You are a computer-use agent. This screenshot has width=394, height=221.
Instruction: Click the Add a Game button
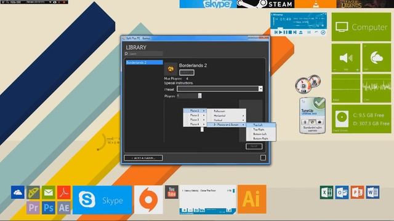pyautogui.click(x=143, y=158)
